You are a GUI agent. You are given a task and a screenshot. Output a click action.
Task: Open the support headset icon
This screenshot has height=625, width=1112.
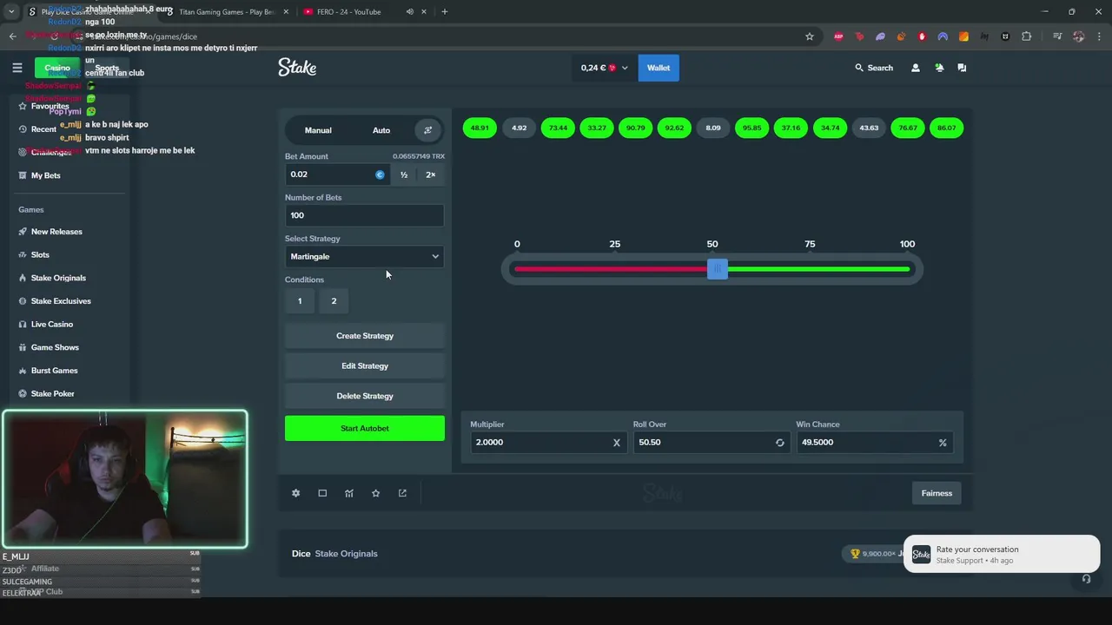pyautogui.click(x=1086, y=579)
